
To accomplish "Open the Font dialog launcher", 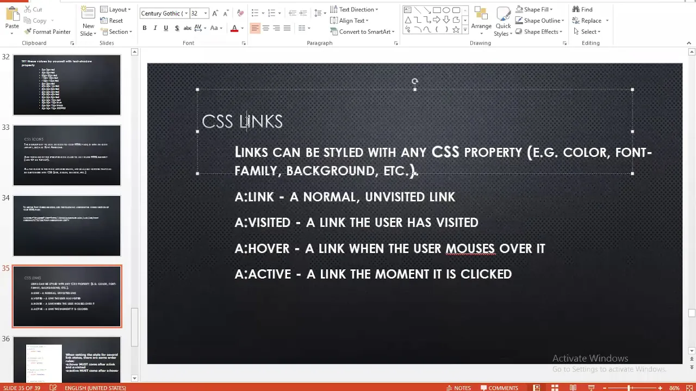I will click(244, 43).
